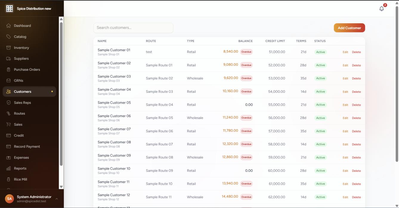Click the CREDIT LIMIT column header
The image size is (399, 208).
(x=275, y=41)
